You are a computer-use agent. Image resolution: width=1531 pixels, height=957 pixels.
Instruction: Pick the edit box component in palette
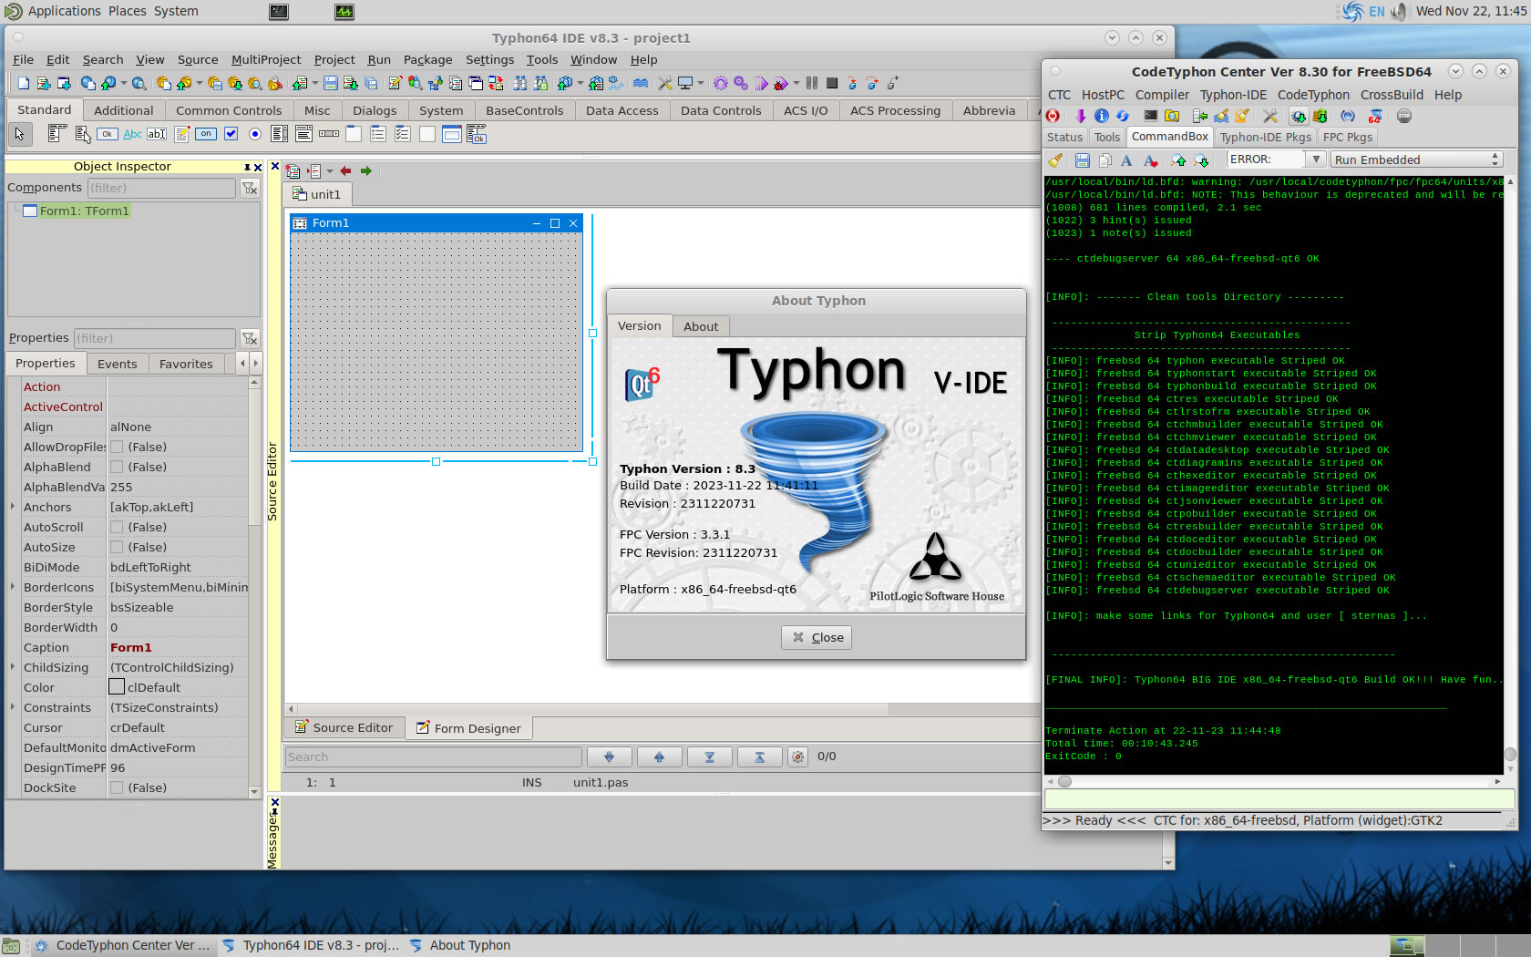[x=157, y=134]
